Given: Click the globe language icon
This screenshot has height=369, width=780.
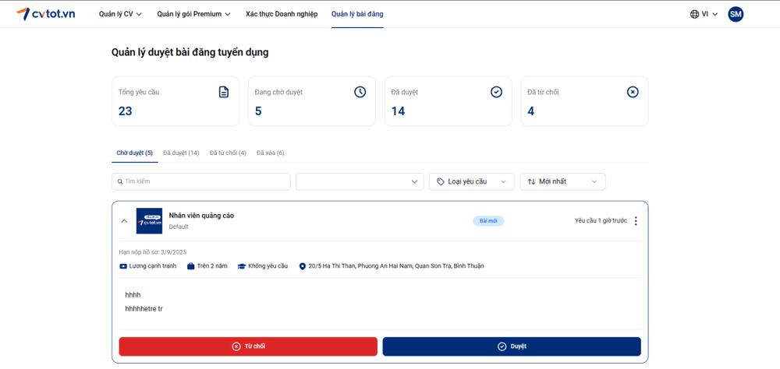Looking at the screenshot, I should tap(694, 14).
